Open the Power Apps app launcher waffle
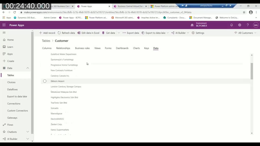This screenshot has width=260, height=146. [x=4, y=25]
